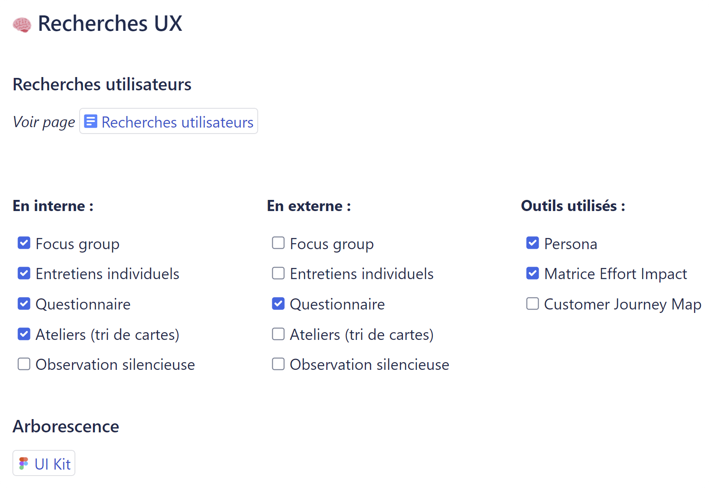Open the Recherches utilisateurs page link
The height and width of the screenshot is (488, 709).
point(177,122)
